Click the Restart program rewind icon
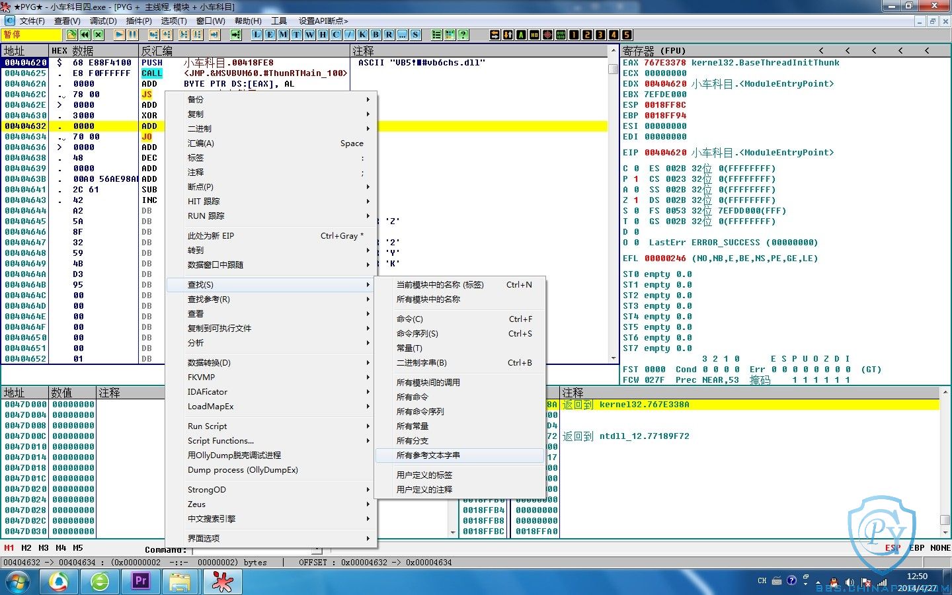 (85, 34)
